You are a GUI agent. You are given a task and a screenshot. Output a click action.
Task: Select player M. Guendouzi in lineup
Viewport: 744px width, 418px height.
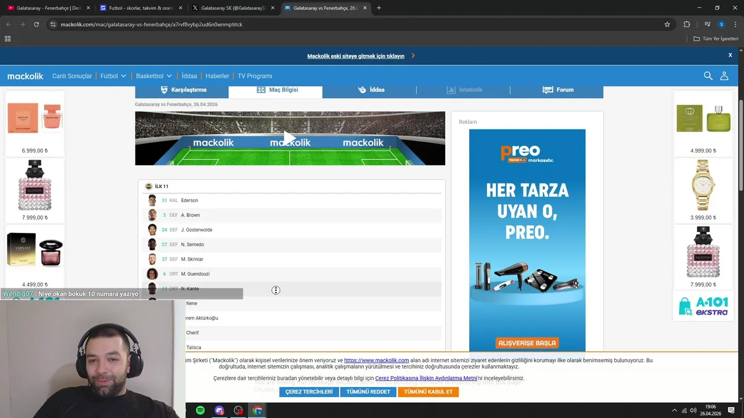(195, 274)
